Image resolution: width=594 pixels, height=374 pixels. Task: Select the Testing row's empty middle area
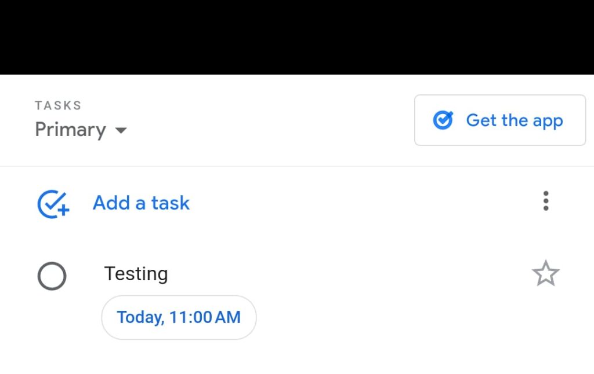[x=348, y=275]
